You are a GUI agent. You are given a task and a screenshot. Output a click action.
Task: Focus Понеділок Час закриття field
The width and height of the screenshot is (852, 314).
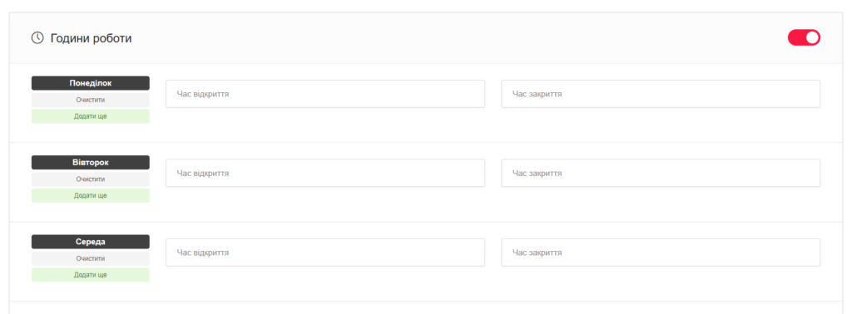click(x=660, y=94)
